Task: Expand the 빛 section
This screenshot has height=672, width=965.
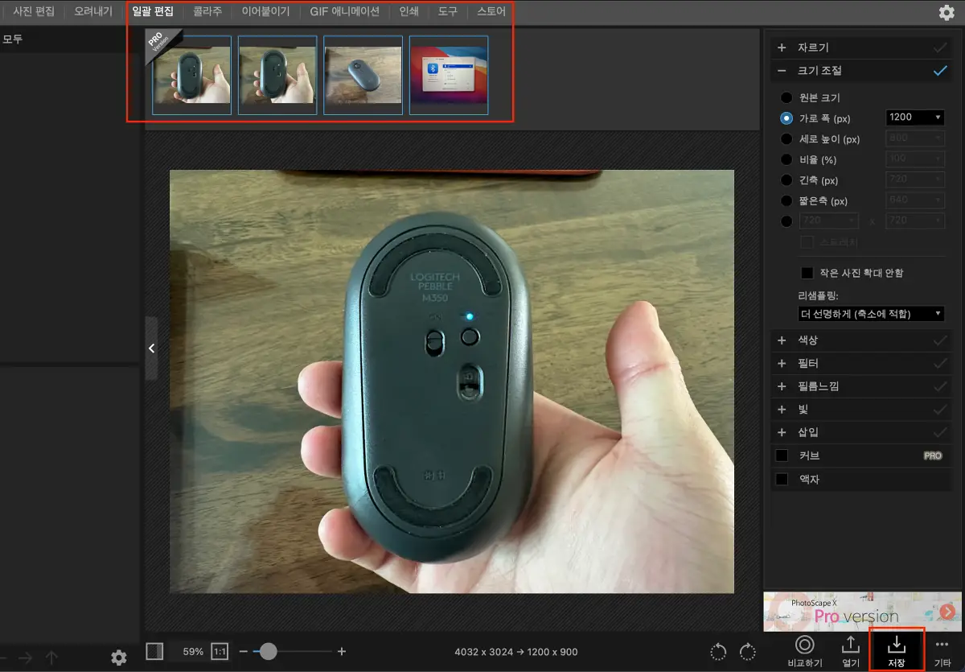Action: [x=782, y=410]
